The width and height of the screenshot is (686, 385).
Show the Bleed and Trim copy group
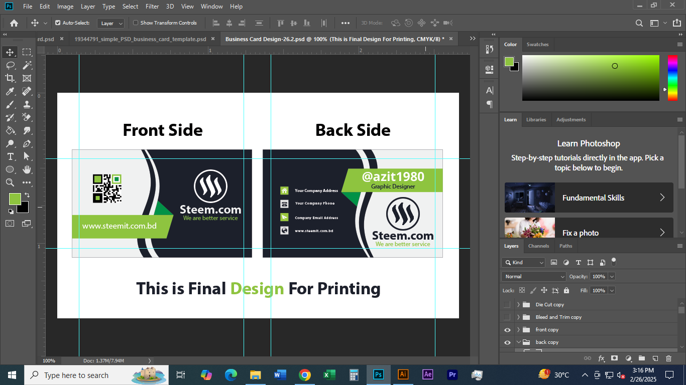pos(507,317)
